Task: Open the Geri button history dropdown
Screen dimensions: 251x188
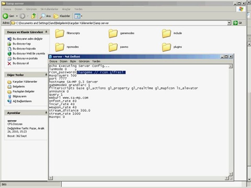Action: pos(17,16)
